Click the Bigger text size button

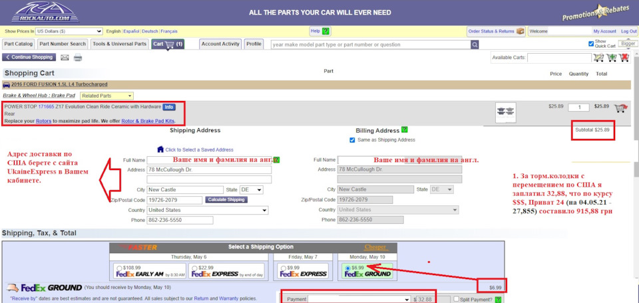click(x=627, y=43)
